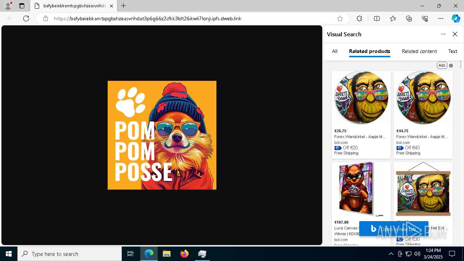Select the address bar URL
464x261 pixels.
tap(148, 18)
